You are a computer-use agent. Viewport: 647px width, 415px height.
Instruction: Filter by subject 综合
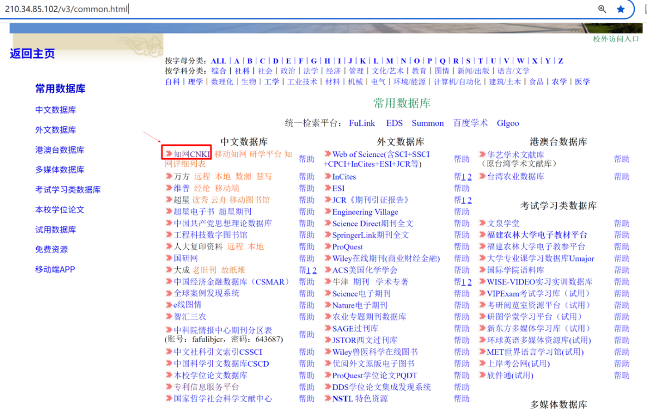pos(218,71)
